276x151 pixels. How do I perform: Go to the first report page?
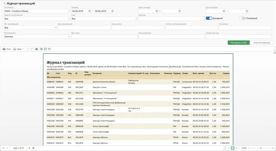click(x=4, y=148)
